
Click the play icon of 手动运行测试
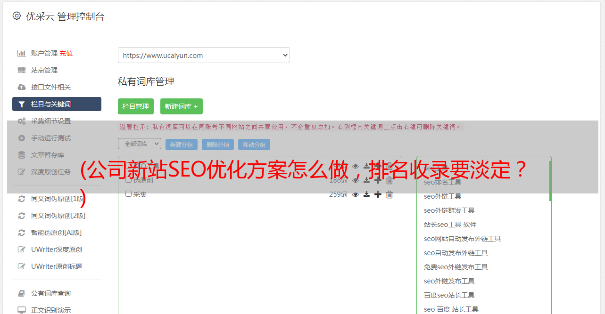(x=22, y=138)
